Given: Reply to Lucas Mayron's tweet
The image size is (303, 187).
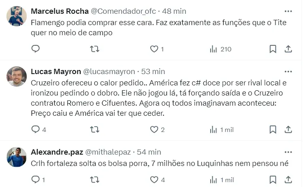Looking at the screenshot, I should (x=36, y=130).
